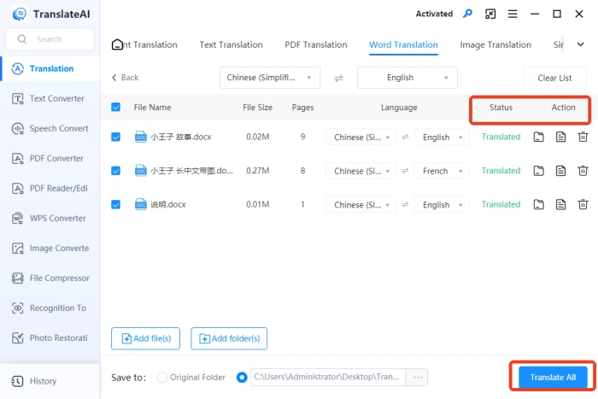Switch to Text Translation tab
Image resolution: width=598 pixels, height=399 pixels.
click(x=232, y=44)
